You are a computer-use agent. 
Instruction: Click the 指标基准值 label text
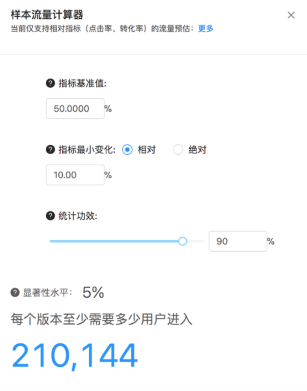pyautogui.click(x=82, y=83)
